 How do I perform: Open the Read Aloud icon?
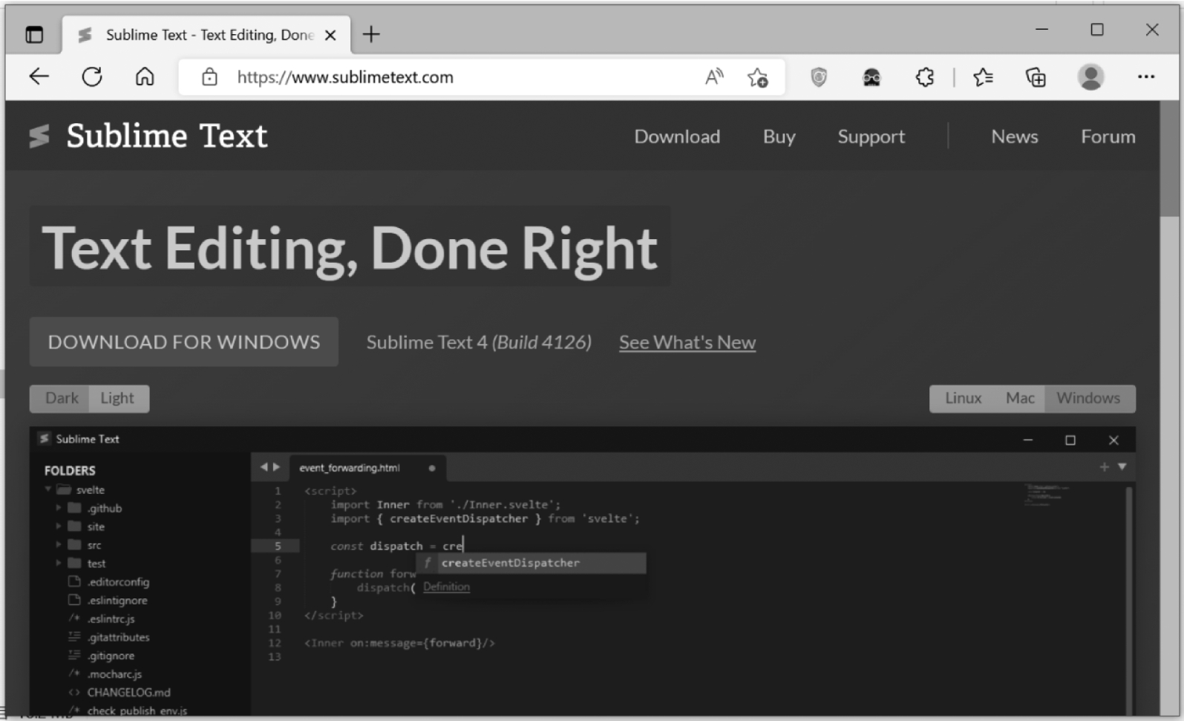point(713,76)
